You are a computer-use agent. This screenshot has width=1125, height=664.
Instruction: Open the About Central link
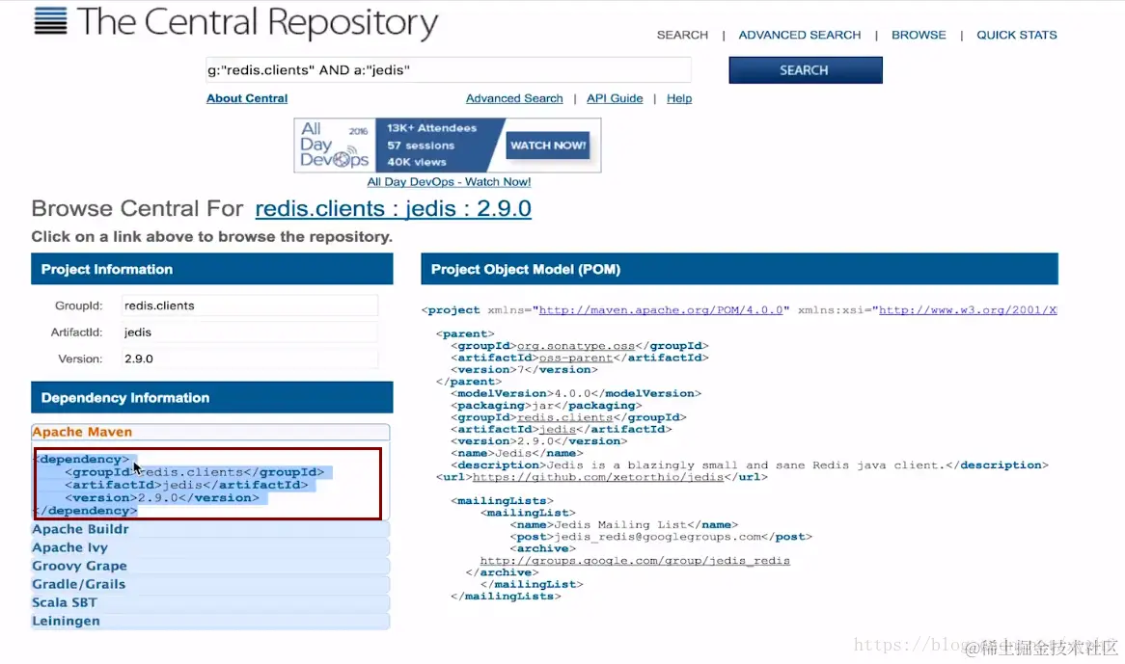[247, 98]
